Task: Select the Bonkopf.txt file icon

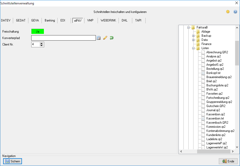Action: pyautogui.click(x=203, y=73)
